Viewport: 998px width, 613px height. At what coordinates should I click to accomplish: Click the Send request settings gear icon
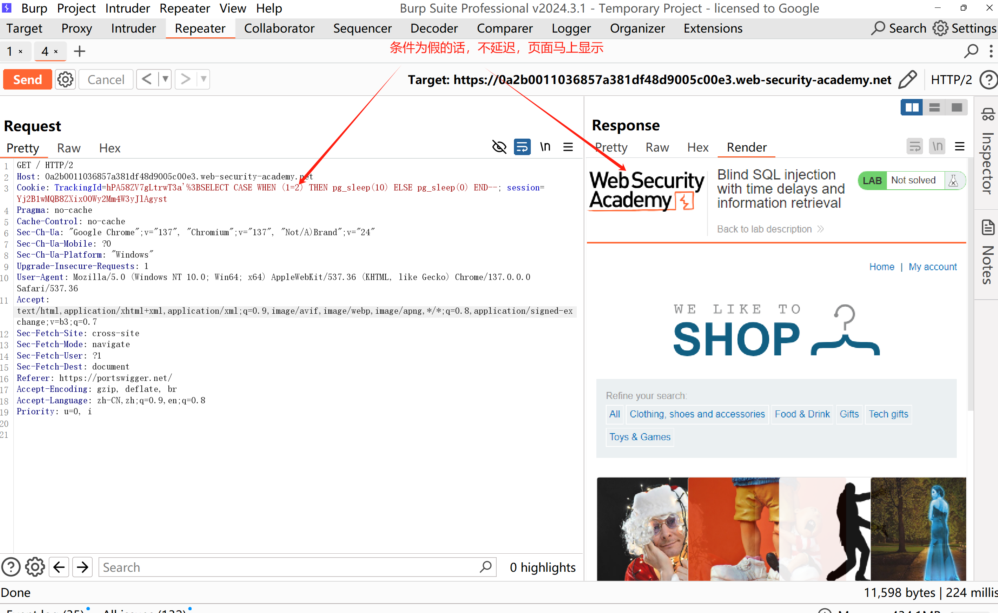tap(65, 79)
